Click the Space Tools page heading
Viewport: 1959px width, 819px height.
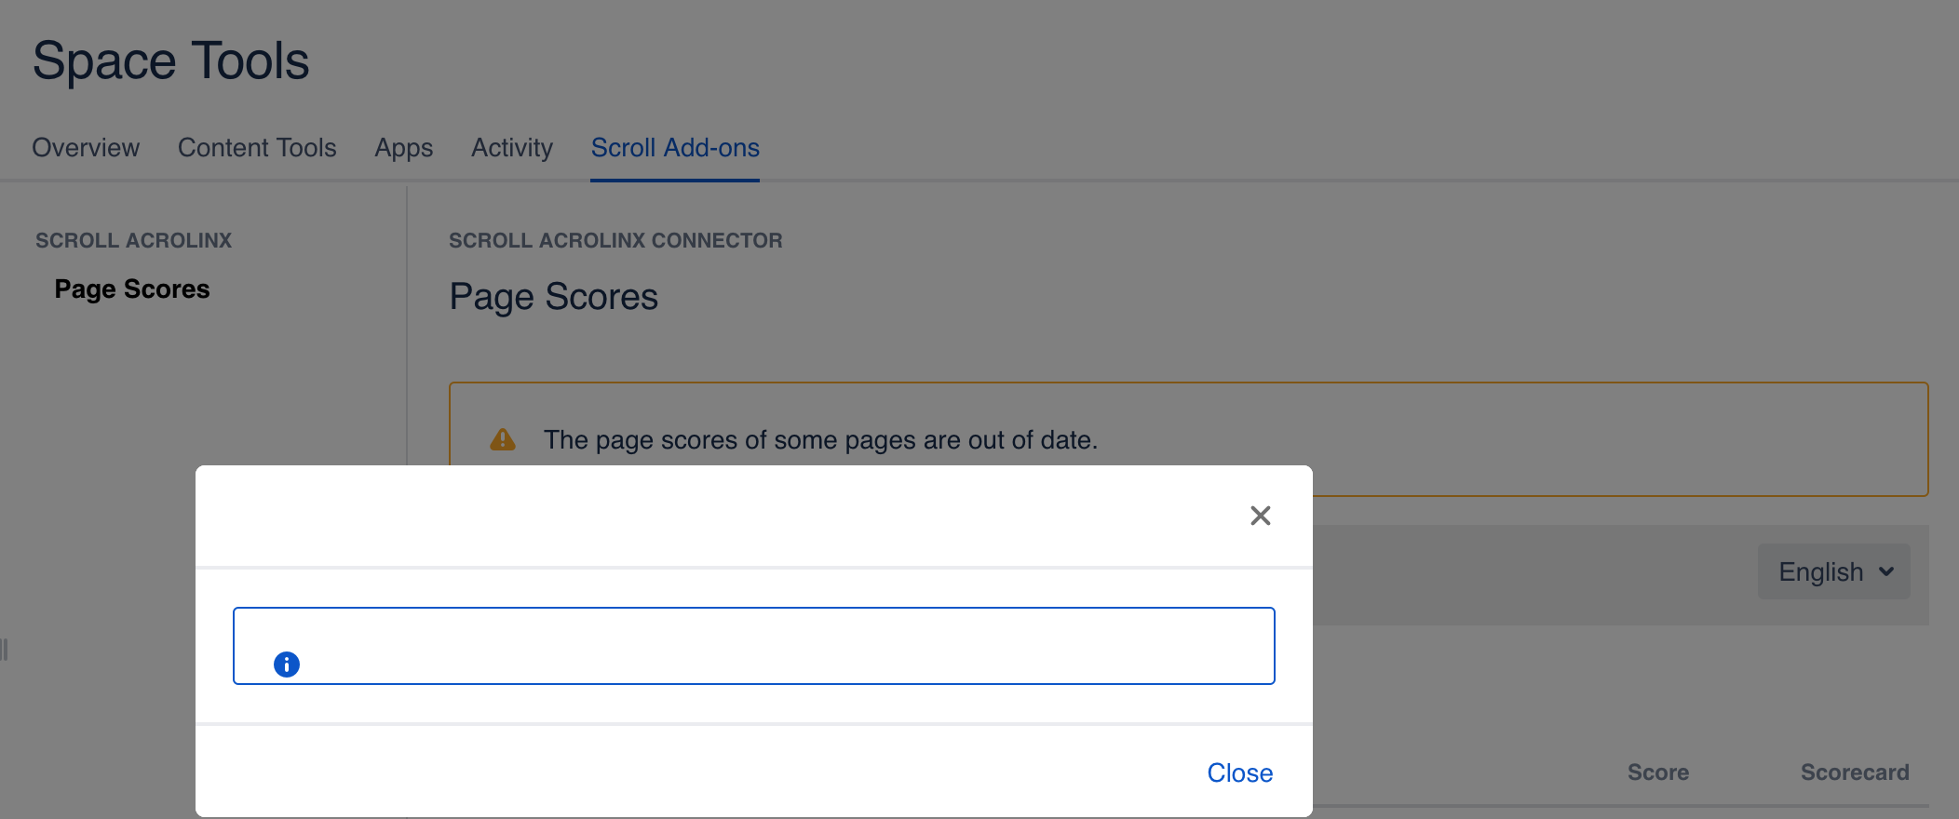tap(171, 61)
